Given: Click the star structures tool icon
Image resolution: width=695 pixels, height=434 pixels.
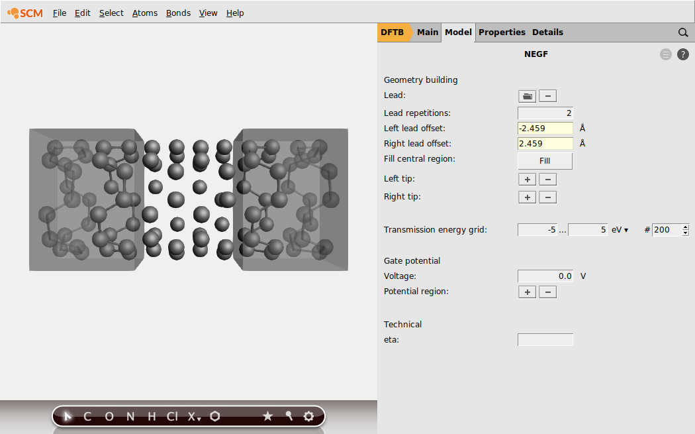Looking at the screenshot, I should click(268, 416).
